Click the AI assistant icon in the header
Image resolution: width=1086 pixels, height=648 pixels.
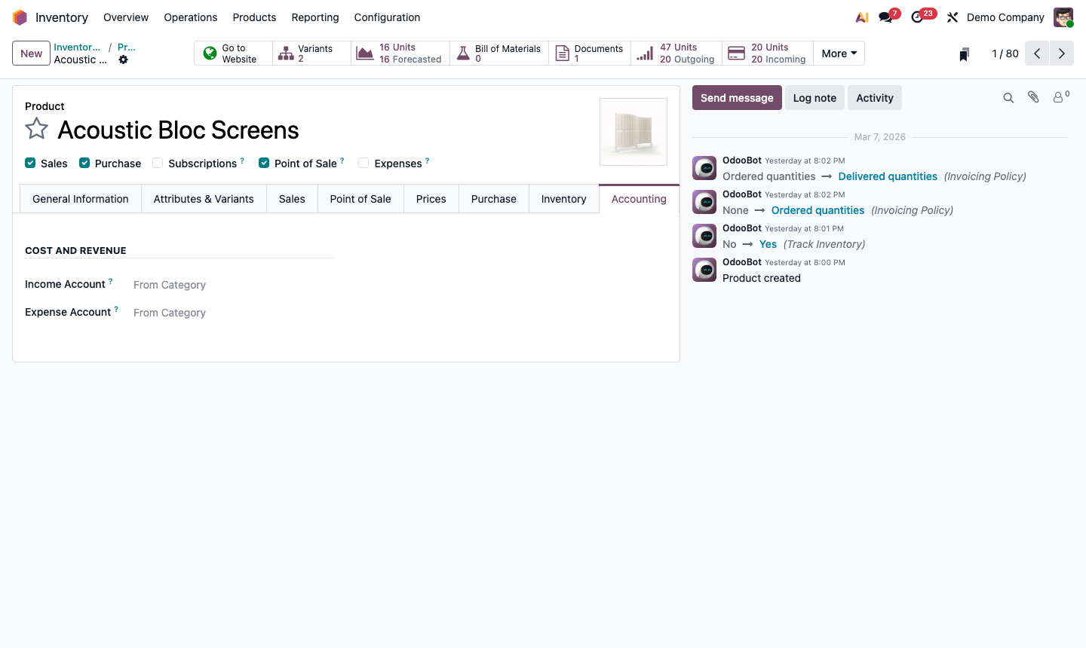(862, 17)
